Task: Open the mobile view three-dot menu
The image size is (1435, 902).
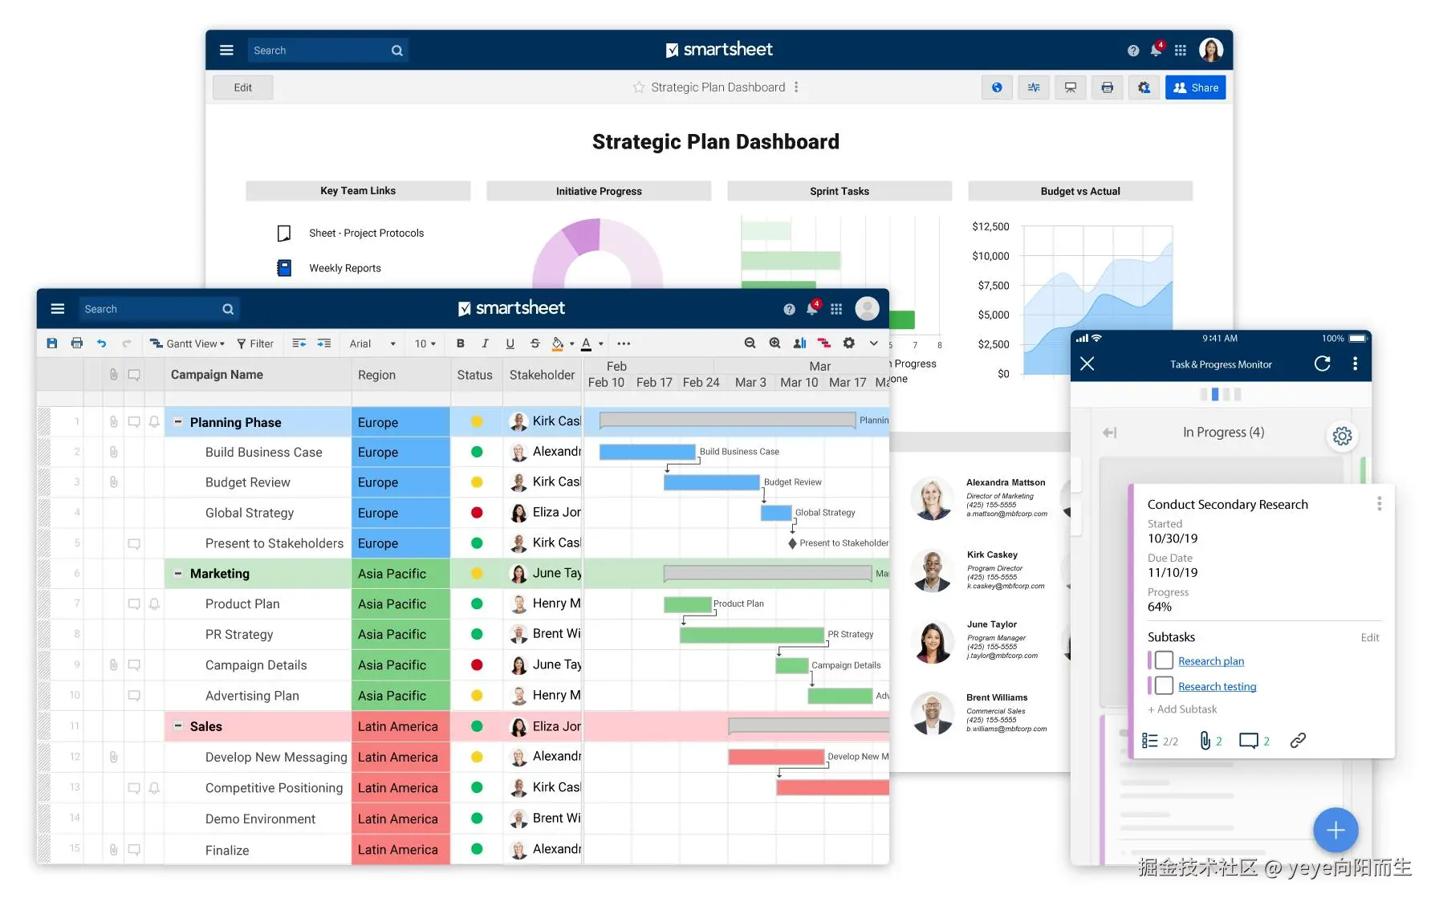Action: pyautogui.click(x=1356, y=364)
